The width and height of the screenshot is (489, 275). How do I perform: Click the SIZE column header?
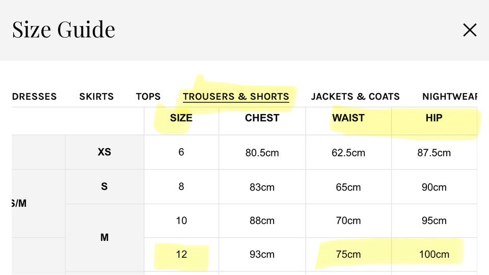[181, 118]
